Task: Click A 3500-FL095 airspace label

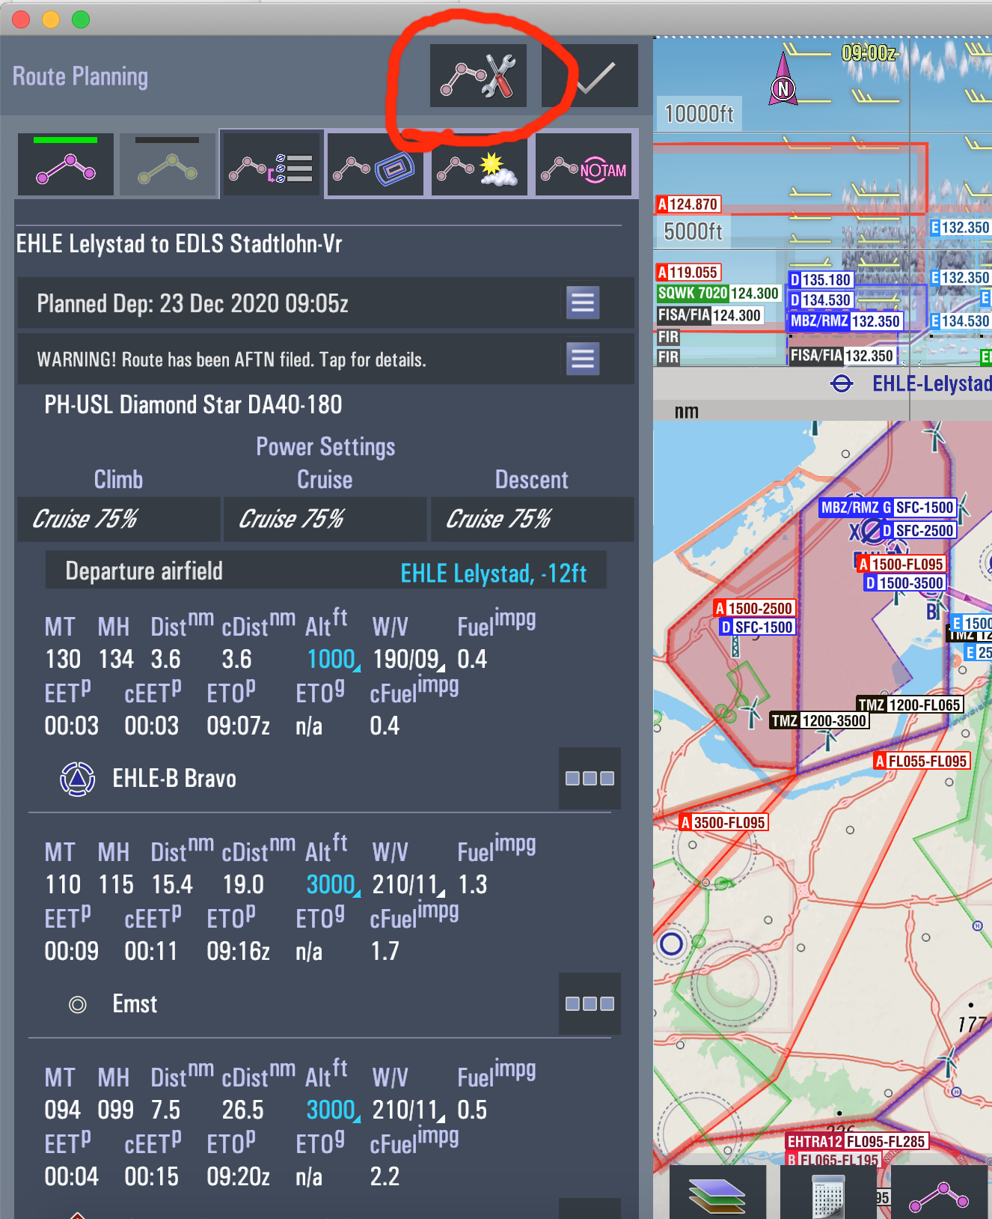Action: click(724, 823)
